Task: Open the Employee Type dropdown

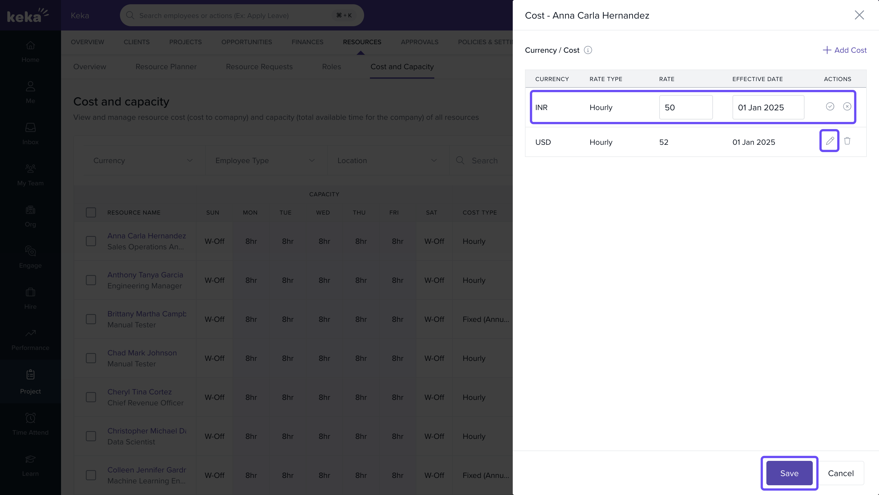Action: (265, 160)
